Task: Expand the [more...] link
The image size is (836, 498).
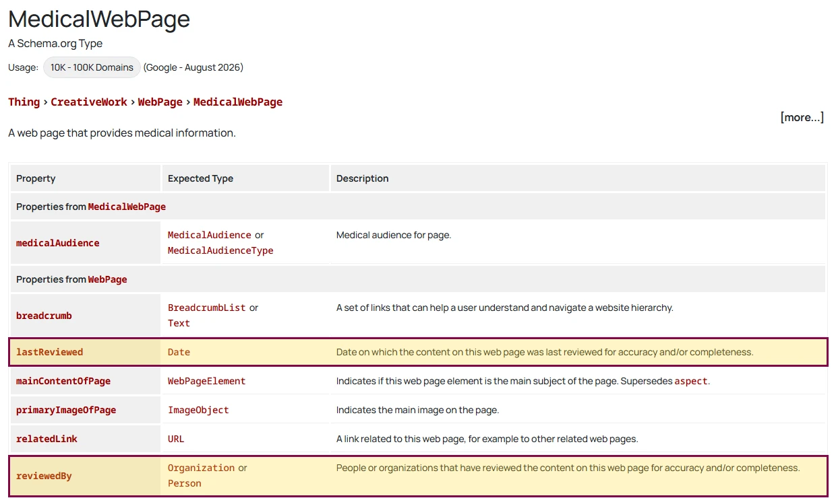Action: pos(802,117)
